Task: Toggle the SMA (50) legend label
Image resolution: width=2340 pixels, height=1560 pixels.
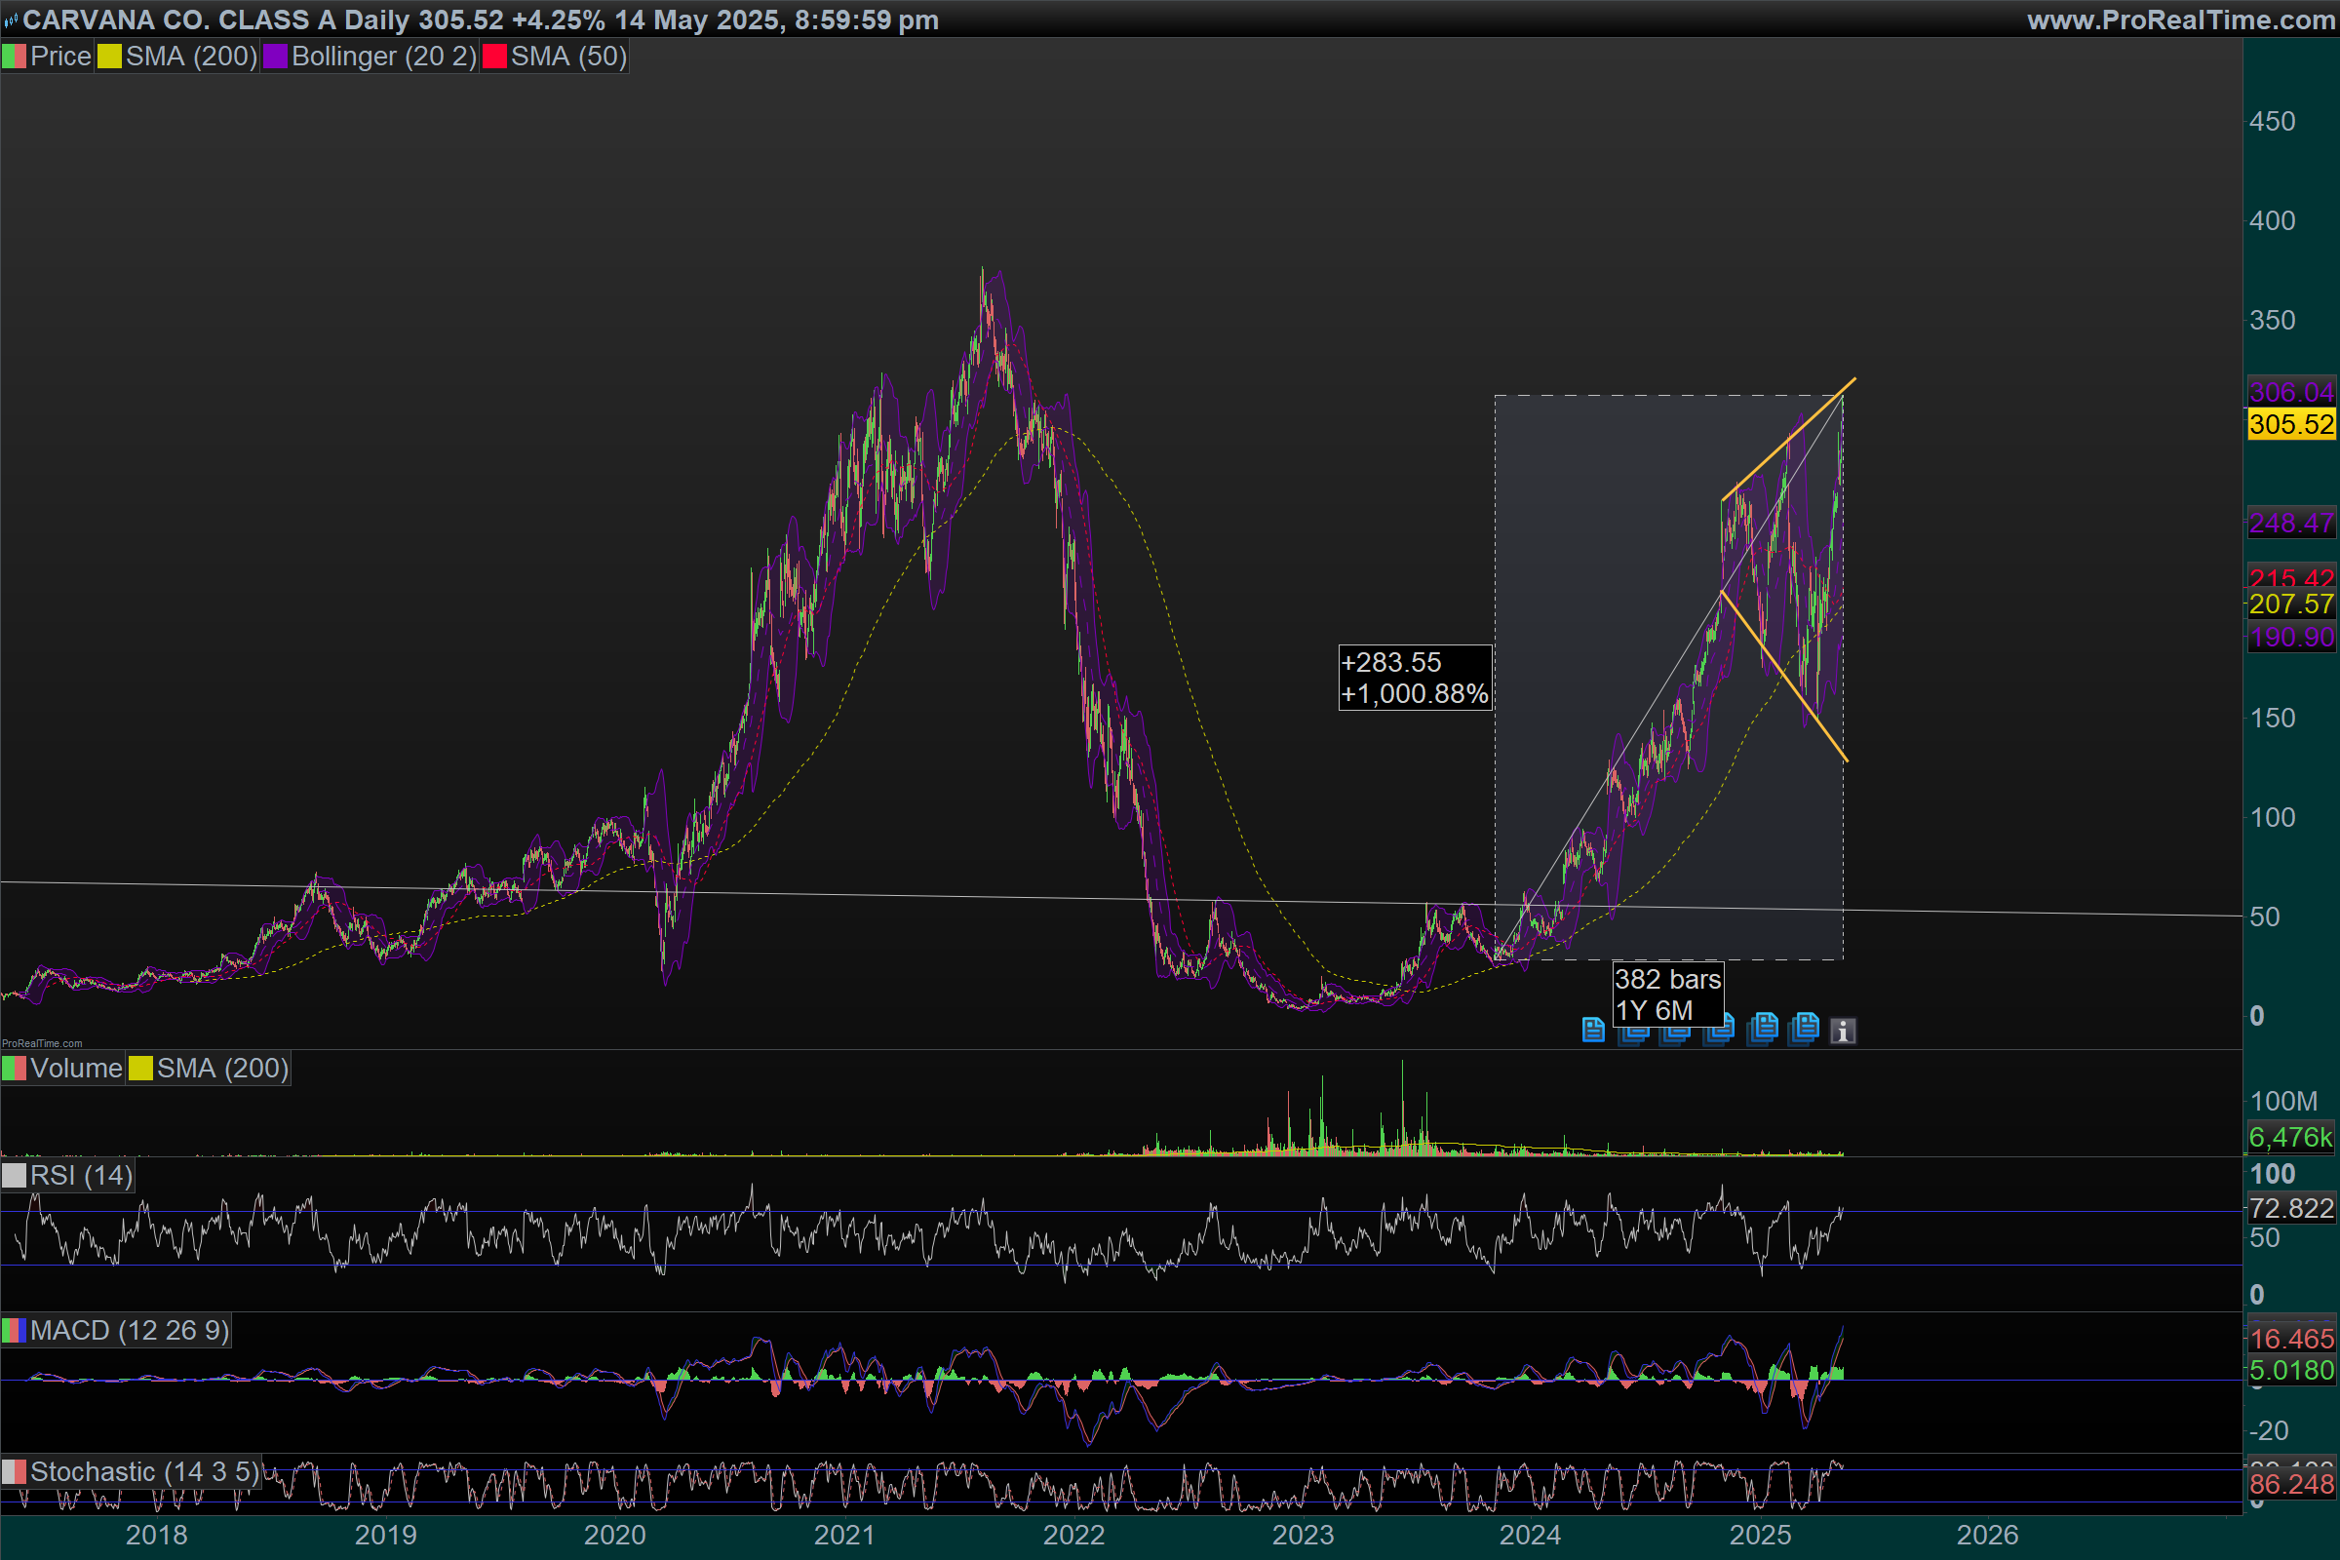Action: pos(568,57)
